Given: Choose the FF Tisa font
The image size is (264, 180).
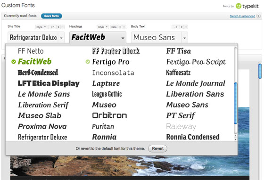Looking at the screenshot, I should pos(179,51).
